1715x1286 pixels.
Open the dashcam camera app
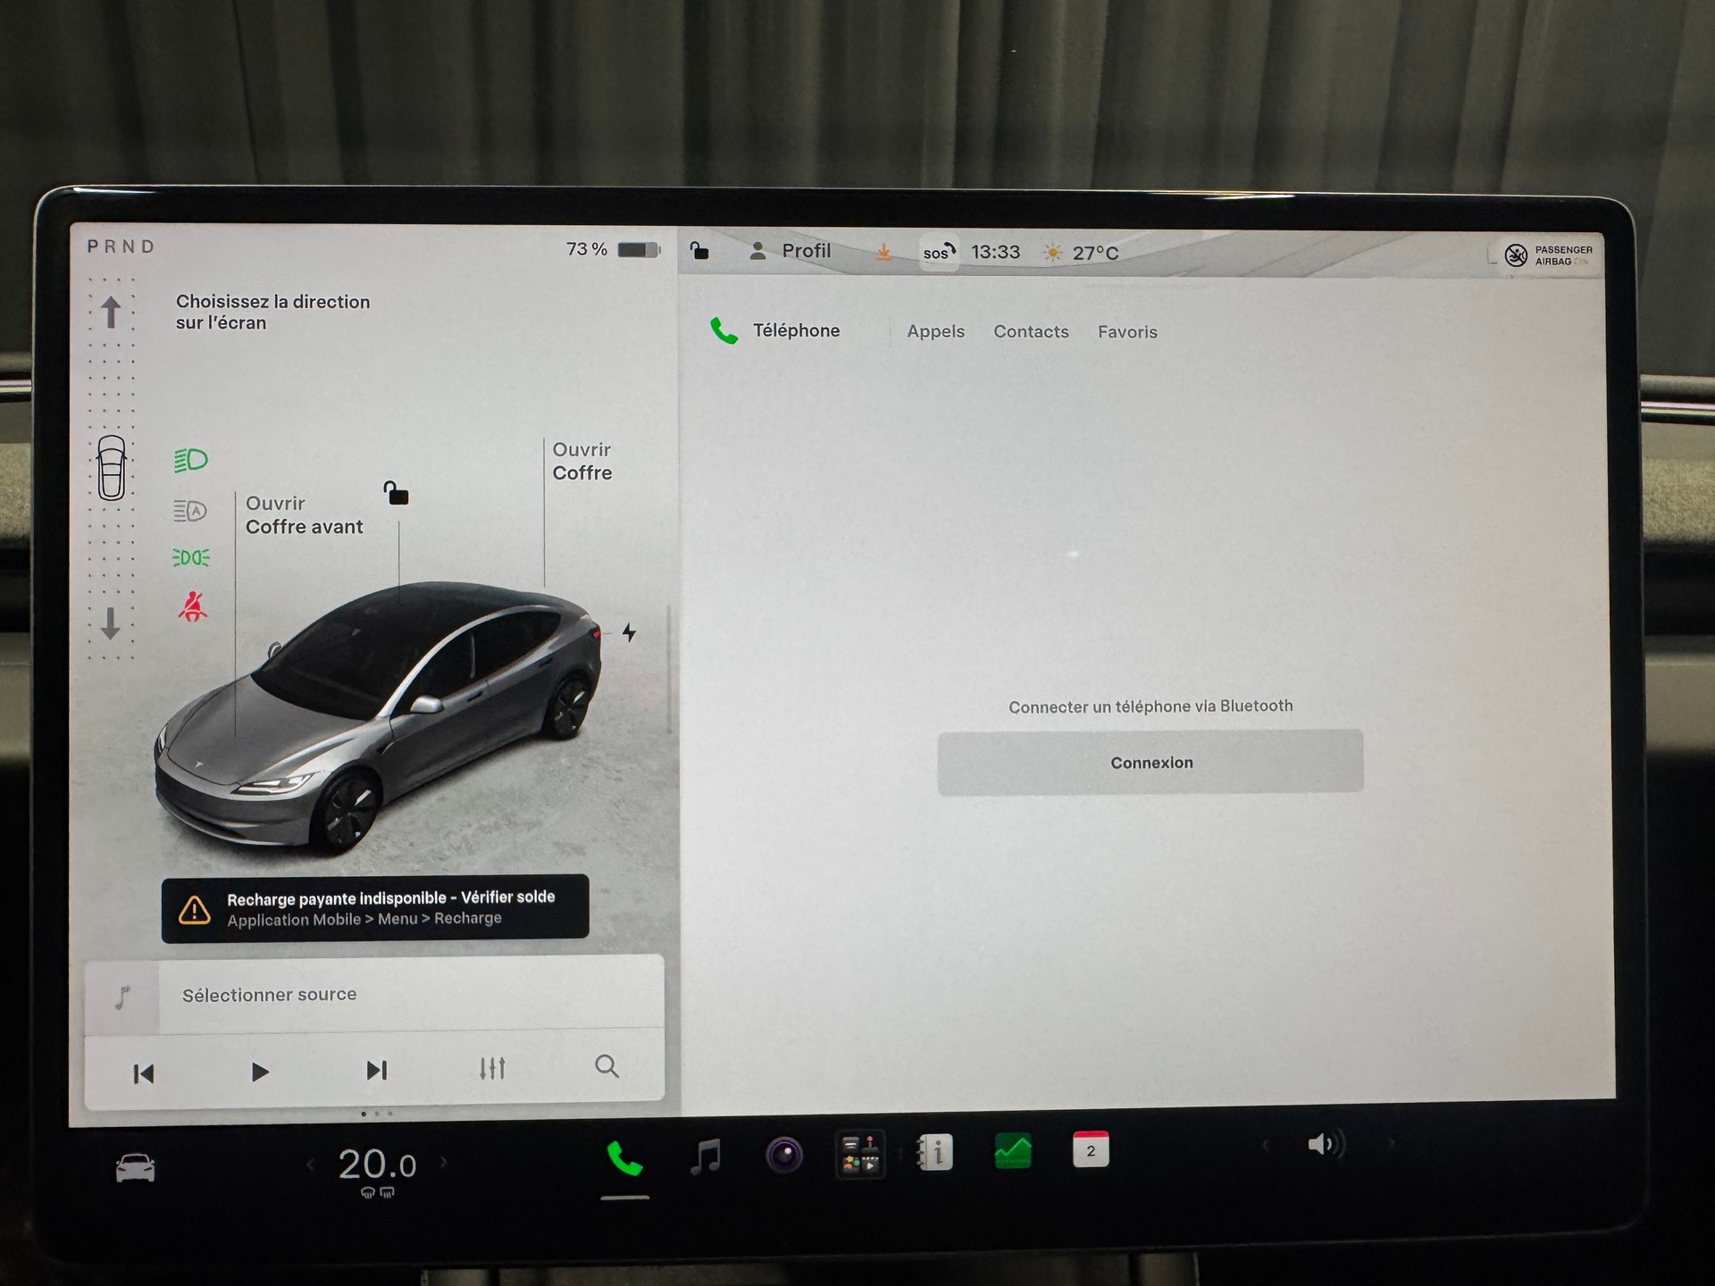[x=784, y=1156]
